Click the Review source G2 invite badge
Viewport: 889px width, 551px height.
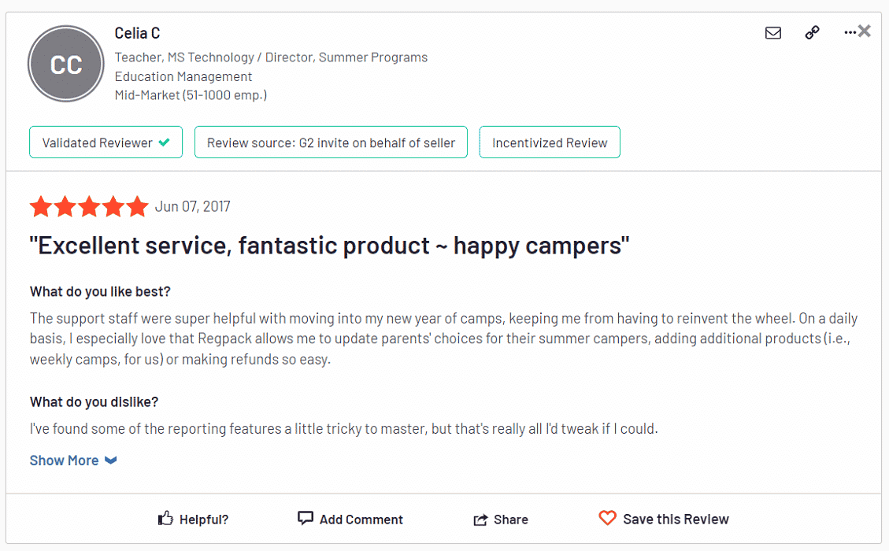331,142
